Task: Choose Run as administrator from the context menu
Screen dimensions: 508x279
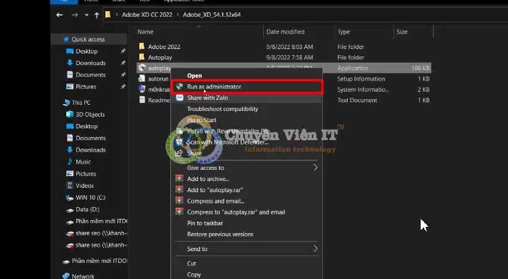Action: [214, 87]
